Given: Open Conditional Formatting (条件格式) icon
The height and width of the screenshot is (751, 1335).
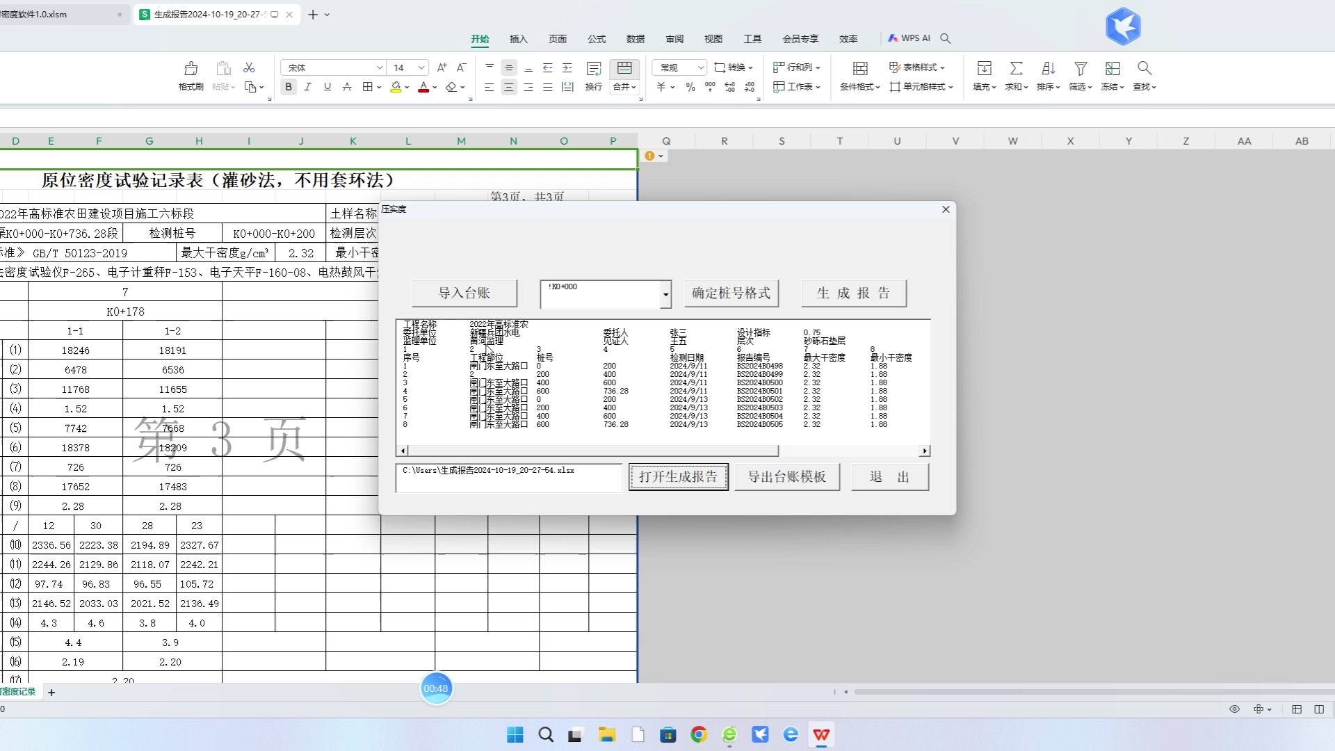Looking at the screenshot, I should (860, 69).
